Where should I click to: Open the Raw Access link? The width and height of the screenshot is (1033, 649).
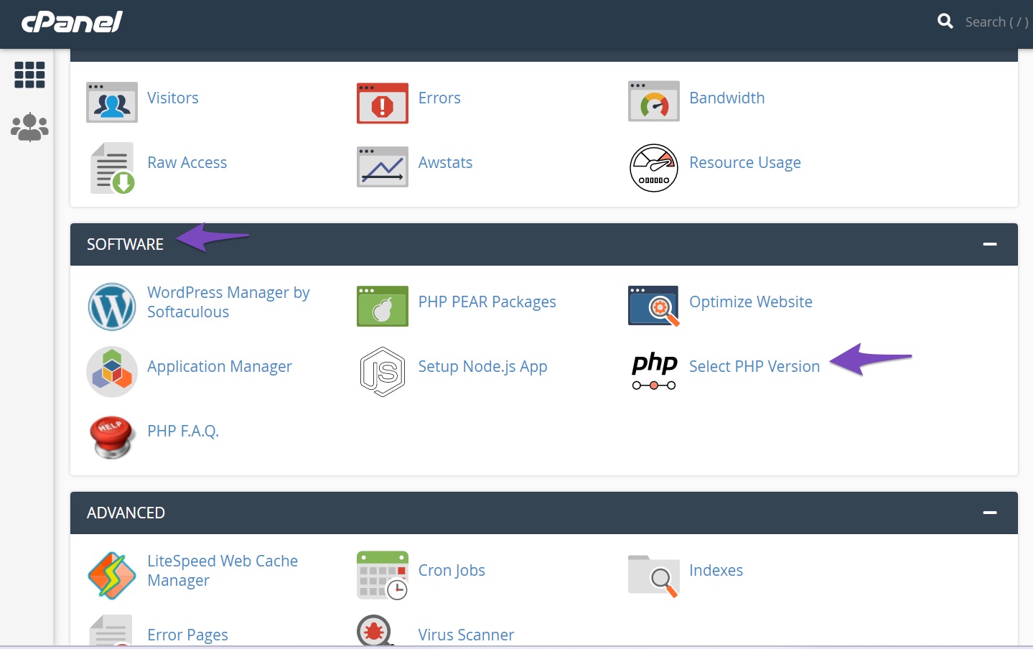click(187, 162)
